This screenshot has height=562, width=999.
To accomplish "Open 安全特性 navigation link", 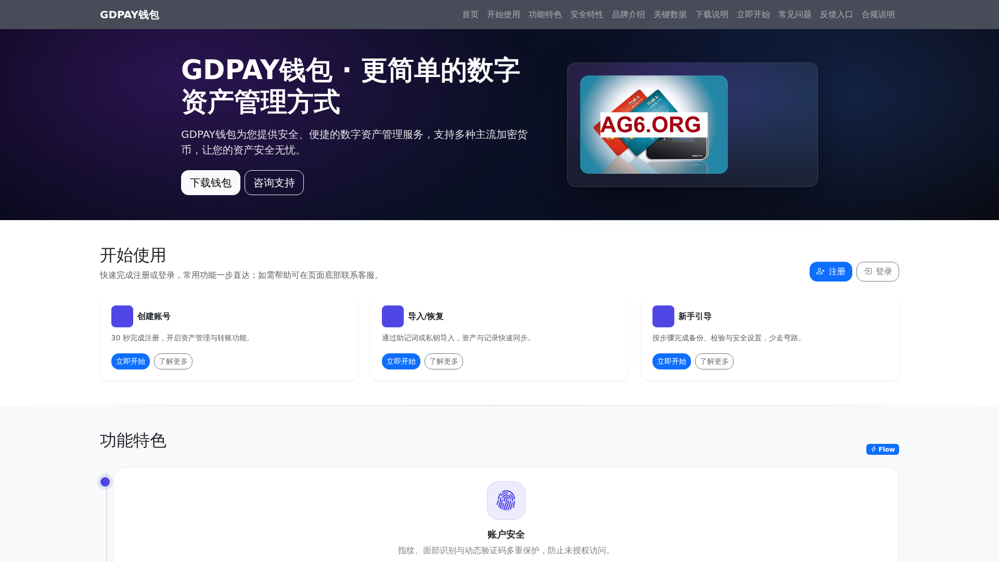I will click(x=586, y=15).
